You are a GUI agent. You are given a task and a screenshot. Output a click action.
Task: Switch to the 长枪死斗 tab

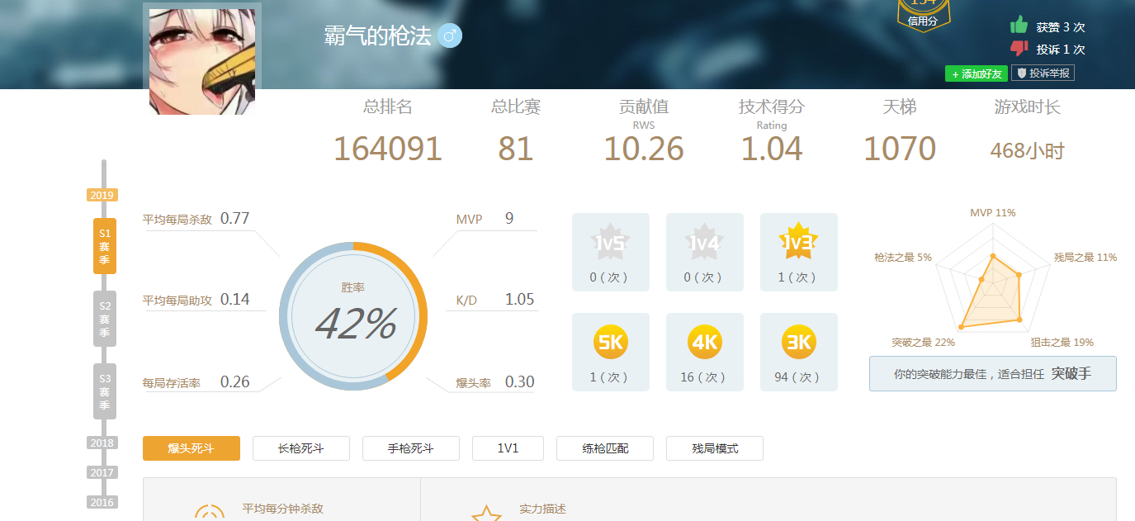[x=301, y=448]
